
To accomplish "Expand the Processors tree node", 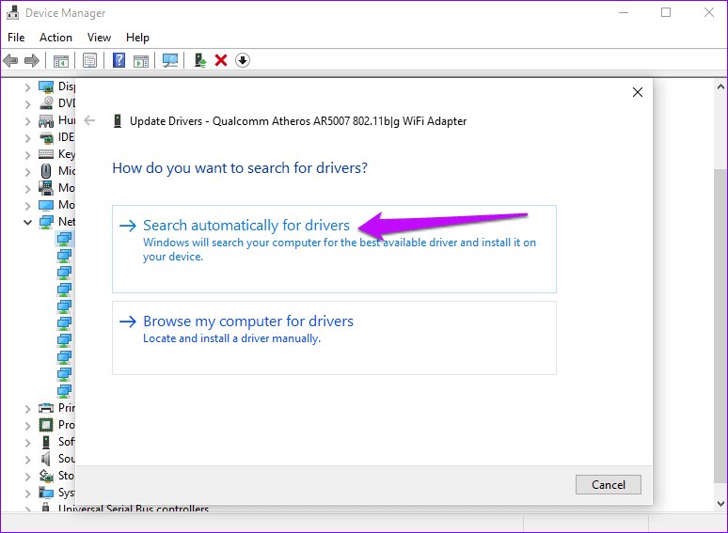I will coord(28,426).
